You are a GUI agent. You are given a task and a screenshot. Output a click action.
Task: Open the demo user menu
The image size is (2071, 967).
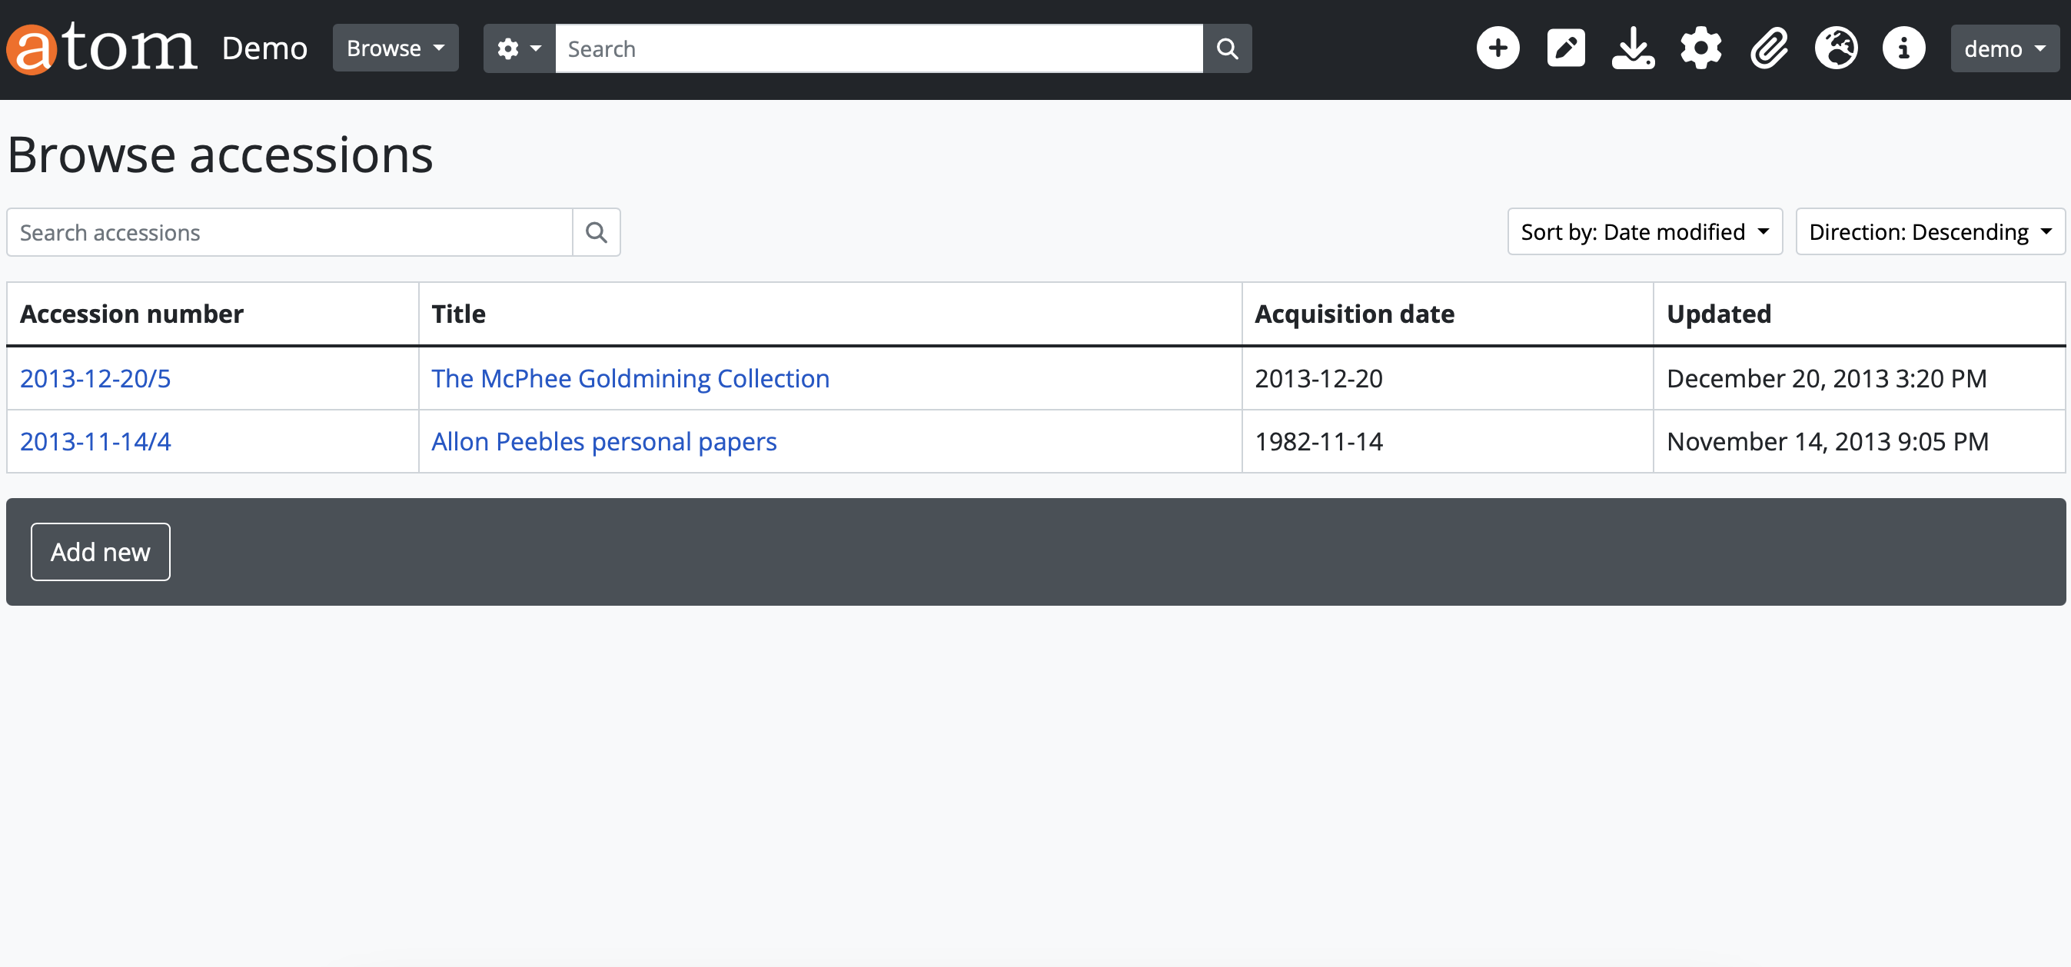click(2003, 49)
